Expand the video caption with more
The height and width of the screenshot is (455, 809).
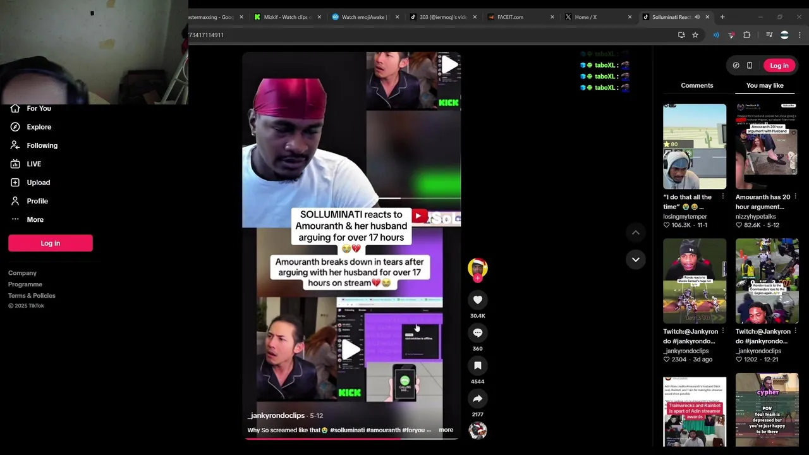(446, 430)
